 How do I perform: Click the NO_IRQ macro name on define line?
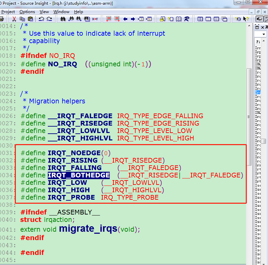tap(63, 64)
